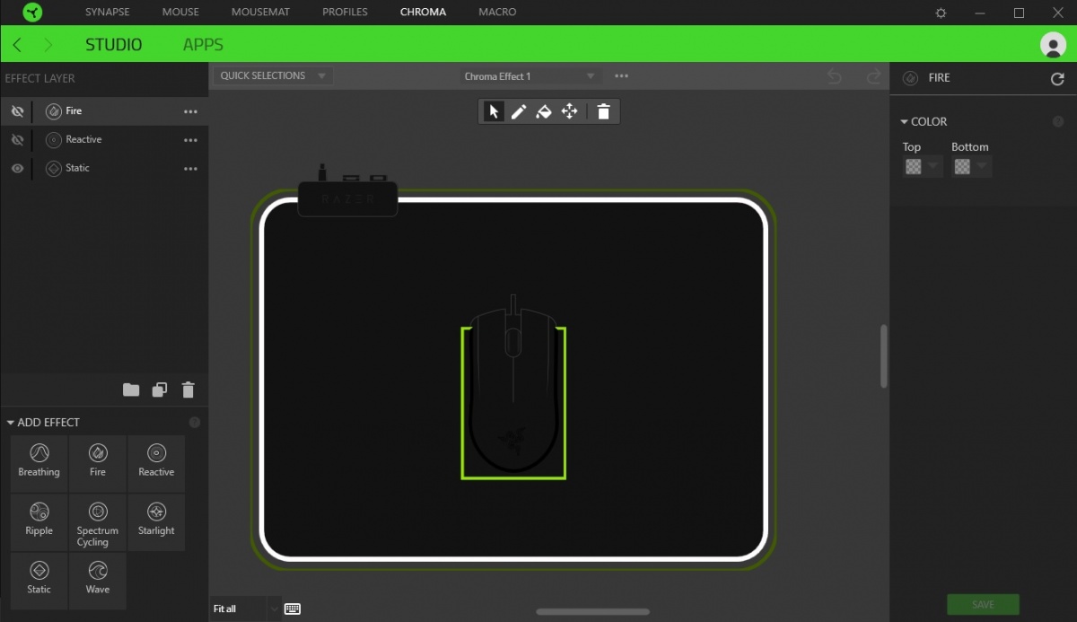Undo the last change
Screen dimensions: 1077x622
(835, 76)
